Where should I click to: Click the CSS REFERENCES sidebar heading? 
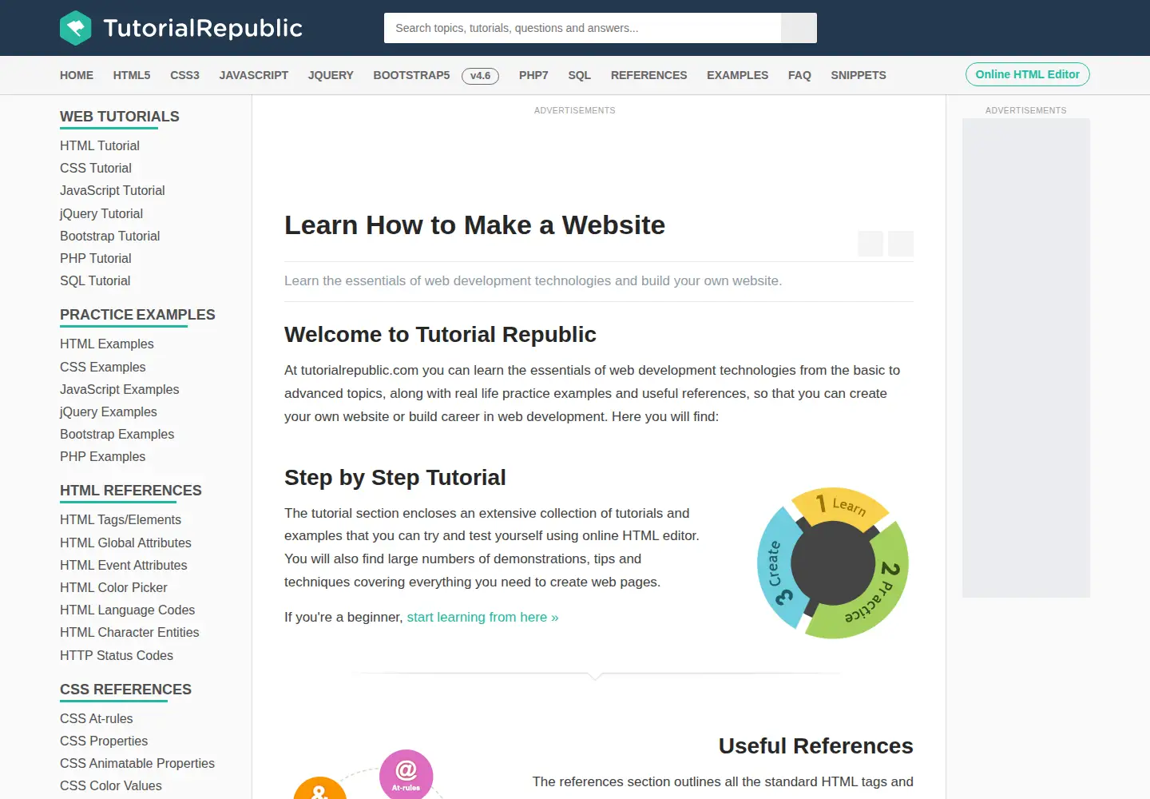(125, 690)
